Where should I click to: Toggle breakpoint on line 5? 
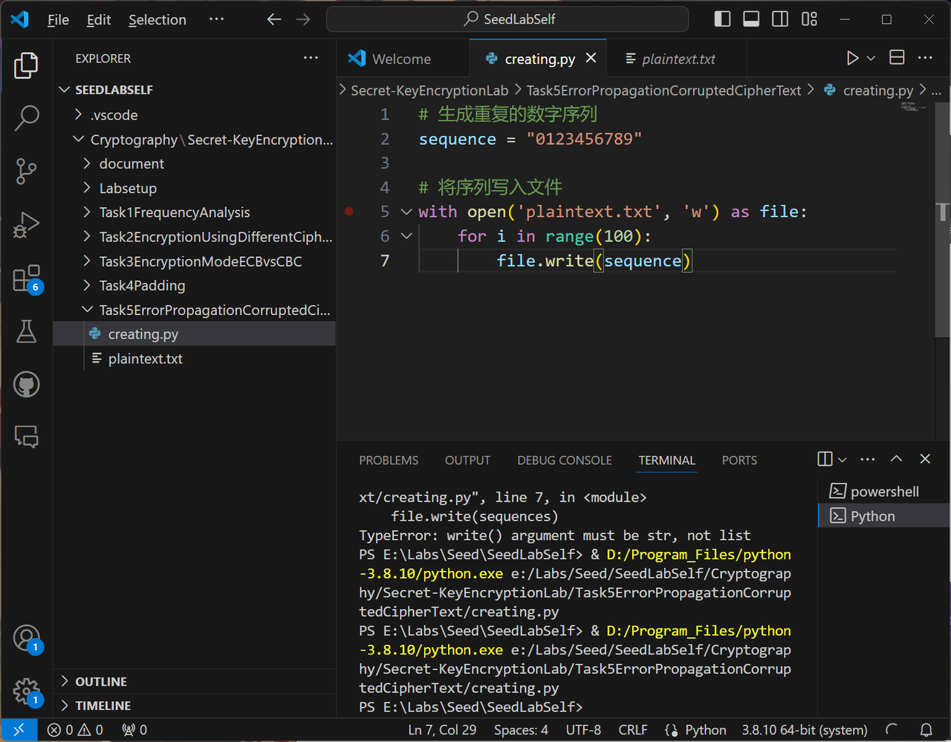(349, 212)
